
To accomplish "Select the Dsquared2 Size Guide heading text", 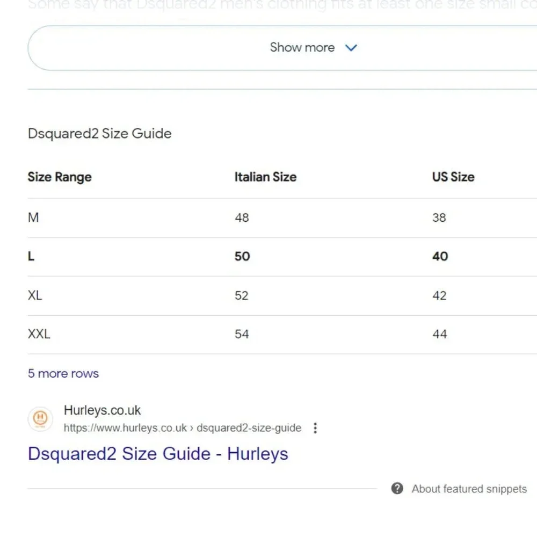I will point(100,134).
